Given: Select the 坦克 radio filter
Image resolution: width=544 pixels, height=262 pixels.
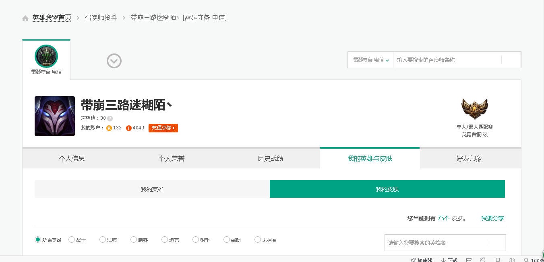Looking at the screenshot, I should click(x=165, y=239).
